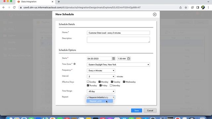The image size is (212, 119).
Task: Enable the Sunday checkbox
Action: (x=88, y=82)
